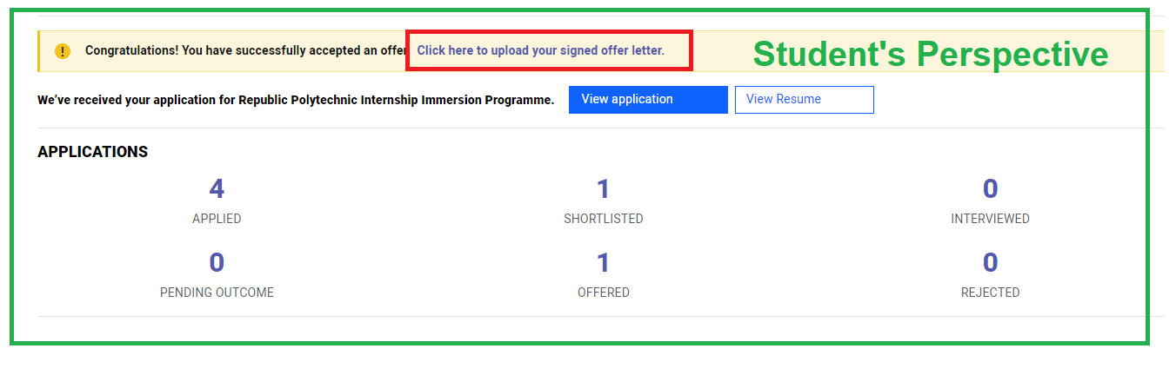Select the Interviewed count number
The width and height of the screenshot is (1176, 375).
(x=990, y=189)
